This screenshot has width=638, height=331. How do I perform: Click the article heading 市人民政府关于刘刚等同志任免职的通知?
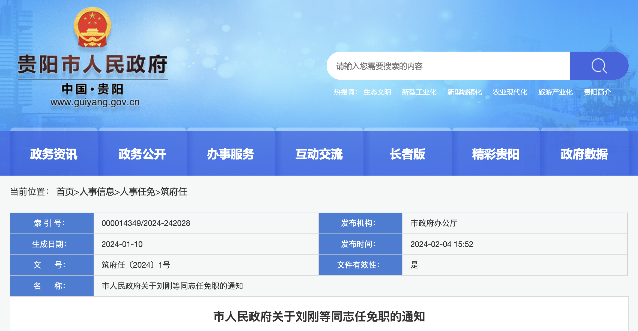319,317
